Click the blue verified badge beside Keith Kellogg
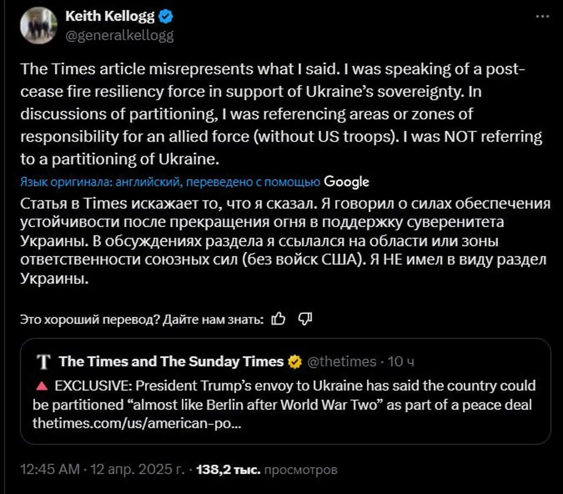The width and height of the screenshot is (563, 494). pyautogui.click(x=165, y=16)
